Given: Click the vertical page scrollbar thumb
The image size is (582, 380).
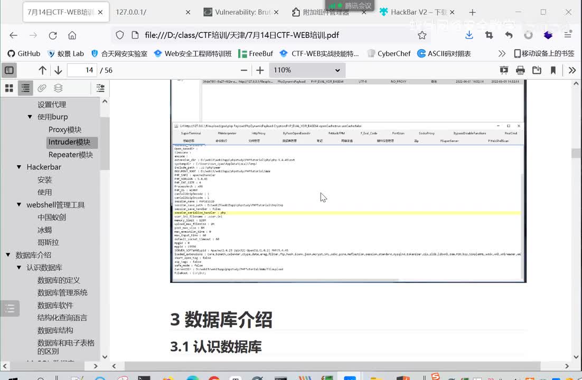Looking at the screenshot, I should click(x=576, y=153).
